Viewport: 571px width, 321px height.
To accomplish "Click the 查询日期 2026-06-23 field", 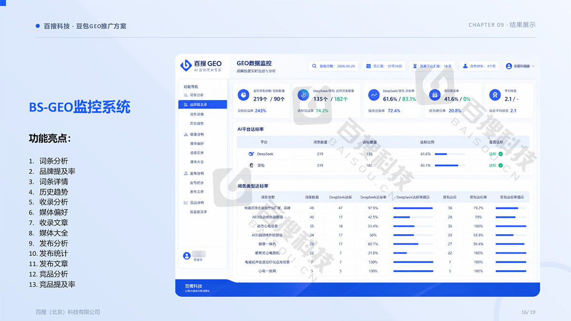I will point(334,66).
